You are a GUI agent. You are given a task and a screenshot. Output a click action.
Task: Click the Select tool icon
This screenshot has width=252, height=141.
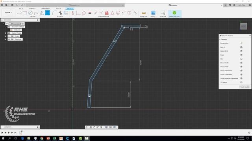[x=163, y=13]
